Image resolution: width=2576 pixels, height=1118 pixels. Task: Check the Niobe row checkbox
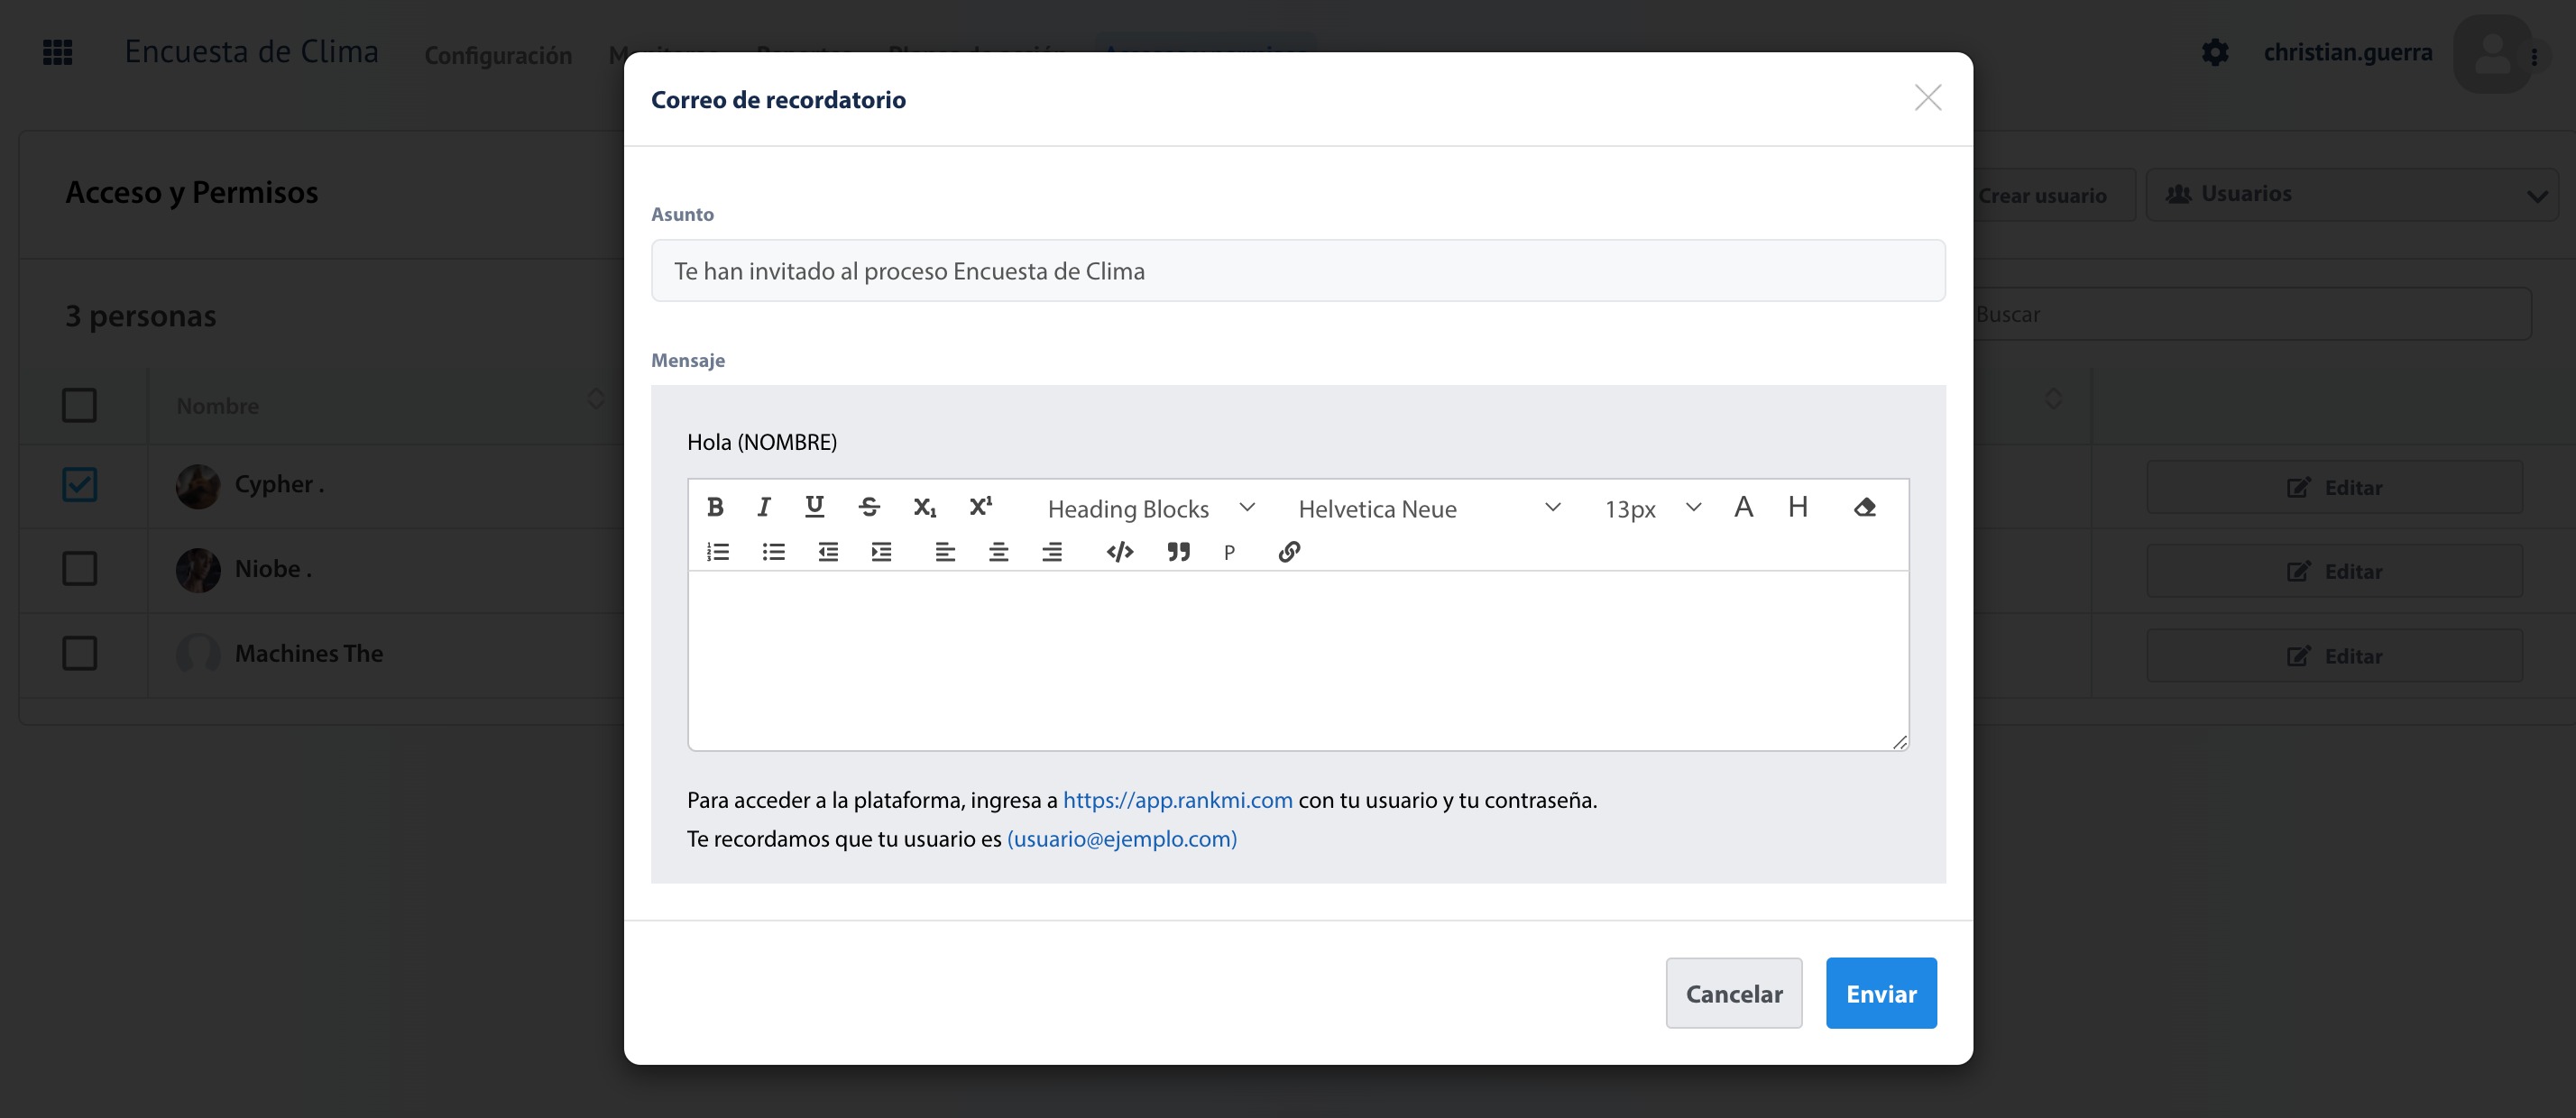80,568
